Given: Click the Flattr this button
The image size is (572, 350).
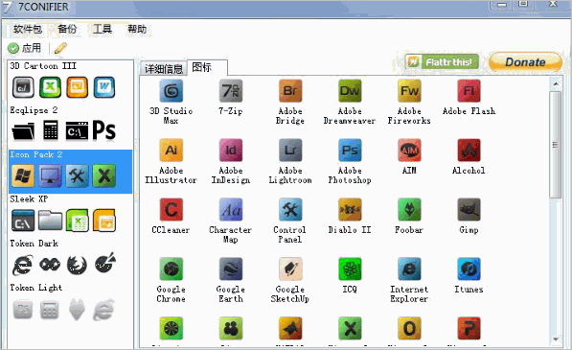Looking at the screenshot, I should (x=442, y=62).
